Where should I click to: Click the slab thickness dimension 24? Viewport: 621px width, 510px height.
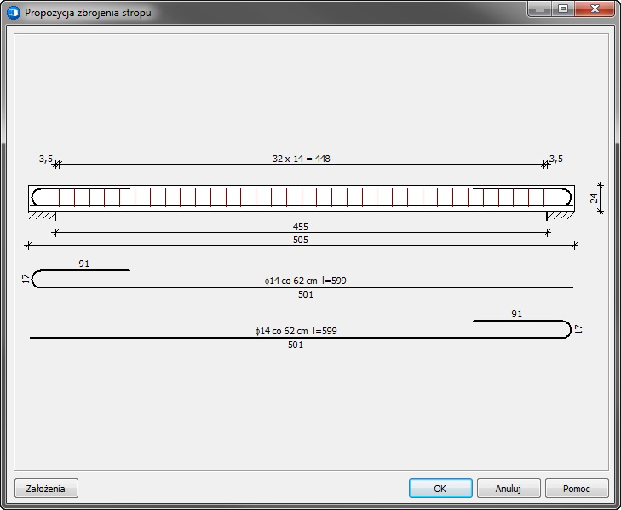594,197
